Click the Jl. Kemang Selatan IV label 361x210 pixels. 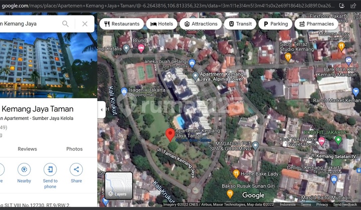tap(333, 156)
